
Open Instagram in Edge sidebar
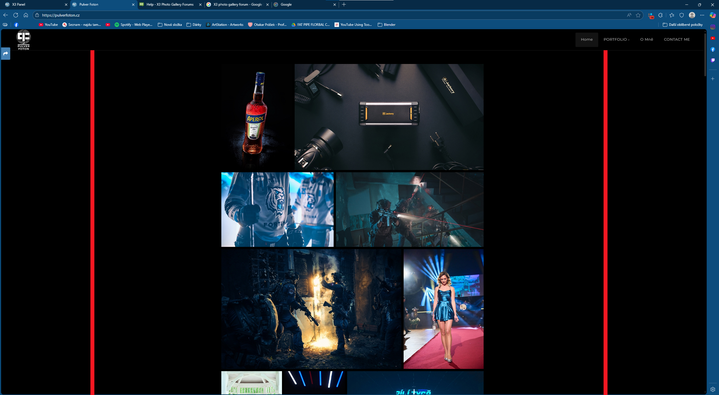point(713,27)
